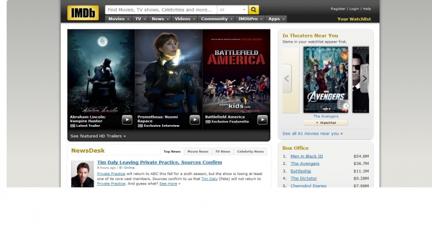Open Tim Daly Leaving Private Practice headline

(x=159, y=163)
